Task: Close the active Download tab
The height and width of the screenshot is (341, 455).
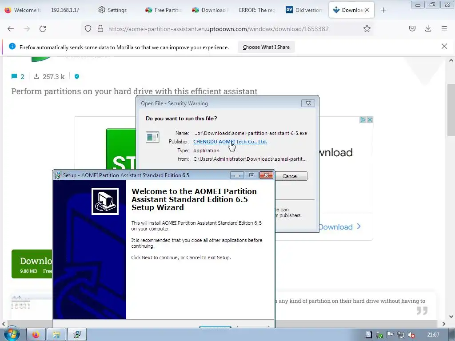Action: [x=367, y=10]
